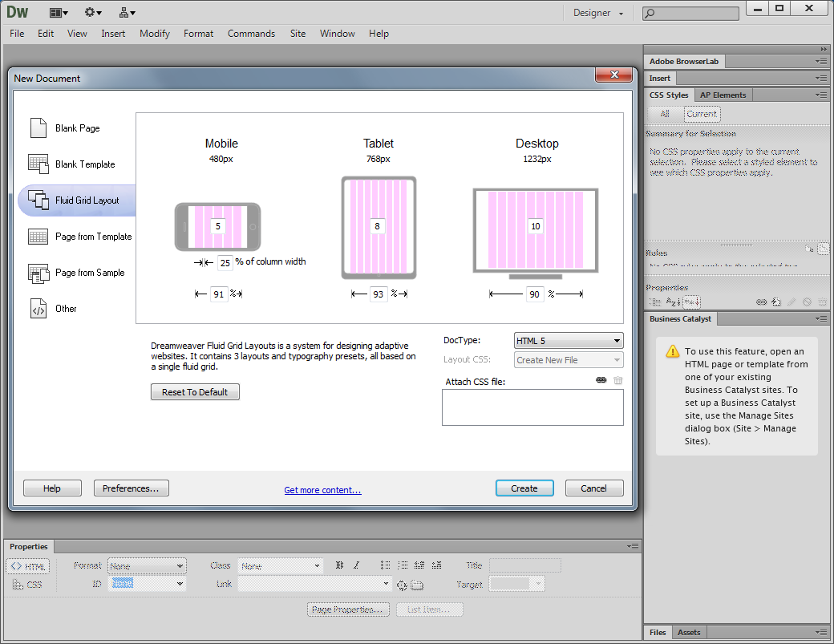Viewport: 834px width, 644px height.
Task: Toggle CSS mode in Properties panel
Action: 28,585
